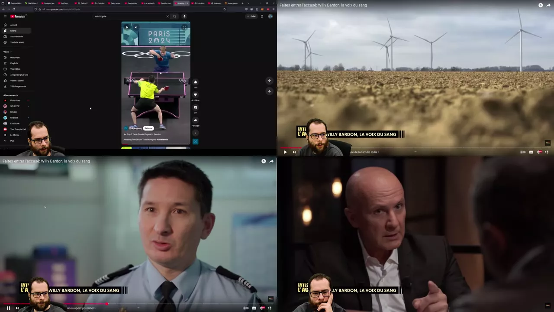The image size is (554, 312).
Task: Switch to the 'Faites entrer' browser tab
Action: point(114,3)
